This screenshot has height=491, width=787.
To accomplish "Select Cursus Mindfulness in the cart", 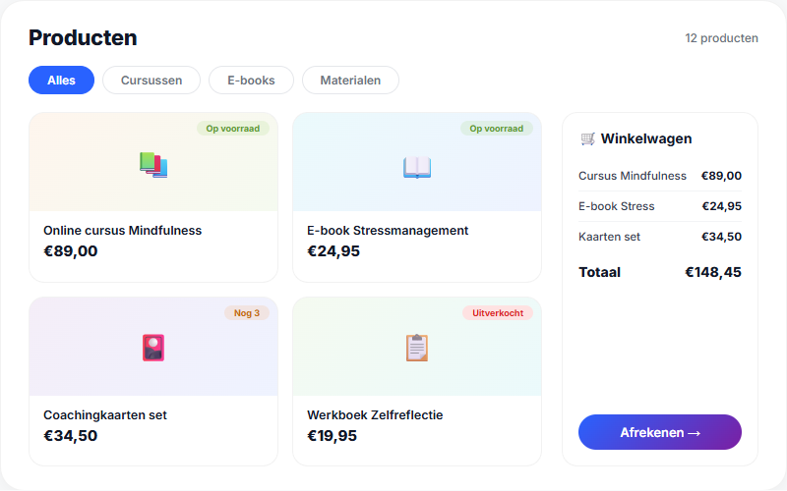I will point(633,176).
